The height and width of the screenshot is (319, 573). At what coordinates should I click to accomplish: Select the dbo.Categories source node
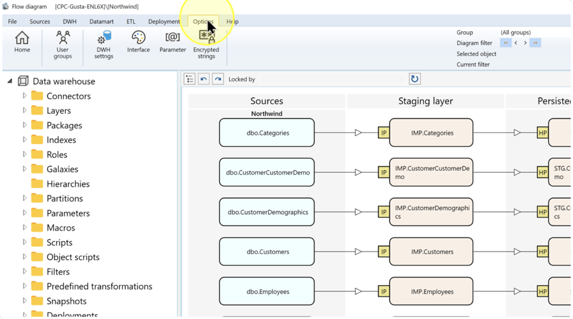pyautogui.click(x=267, y=132)
